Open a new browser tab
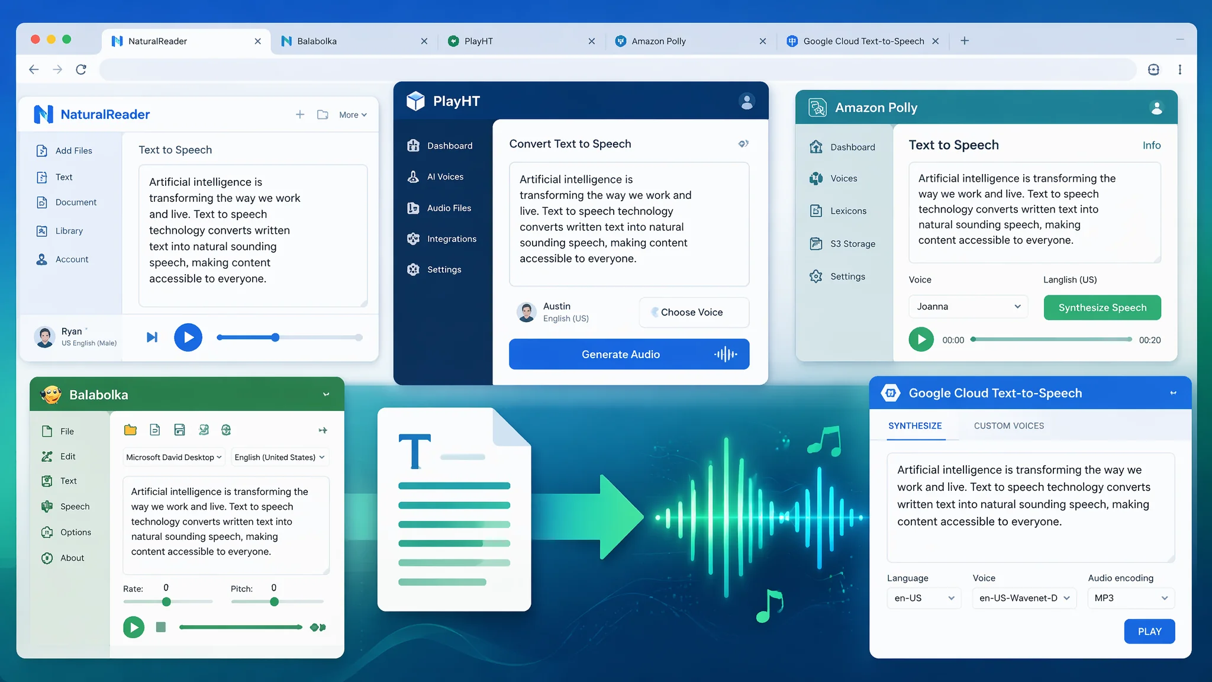 [965, 41]
